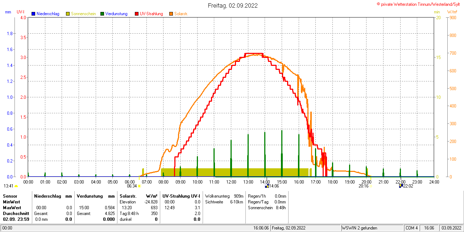The width and height of the screenshot is (464, 232).
Task: Click the status bar Freitag, 02.09.2022 field
Action: pos(306,228)
